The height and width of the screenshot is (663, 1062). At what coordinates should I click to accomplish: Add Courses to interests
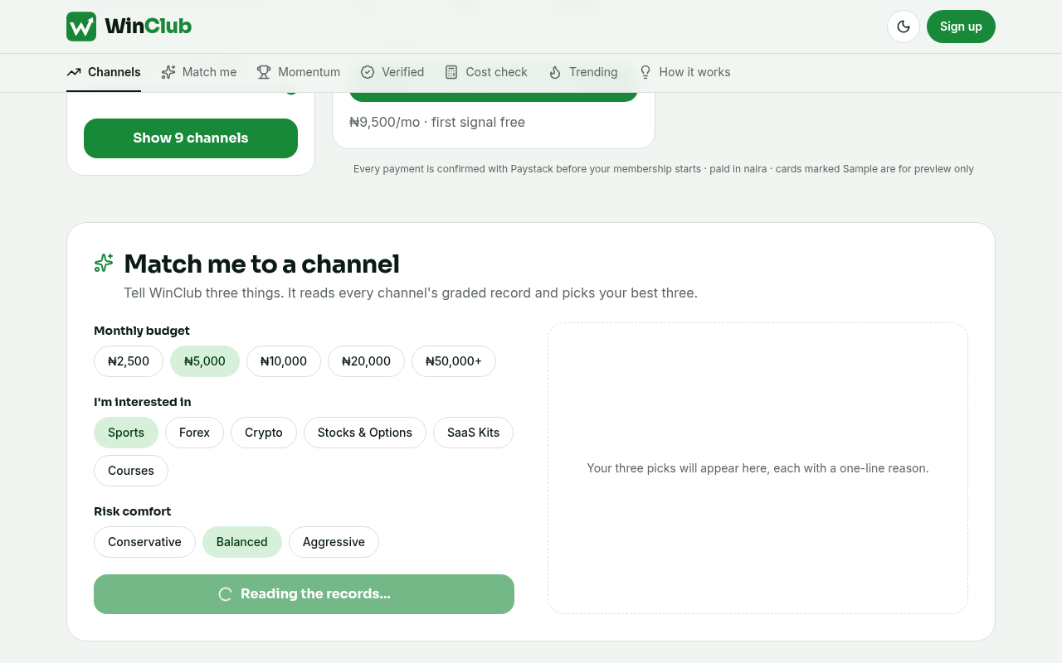pyautogui.click(x=131, y=471)
